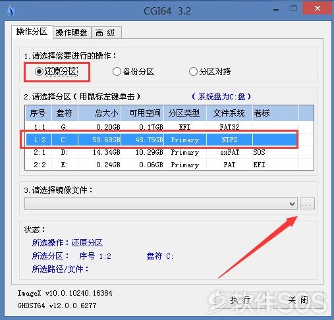
Task: Open the 高级 tab
Action: pos(106,33)
